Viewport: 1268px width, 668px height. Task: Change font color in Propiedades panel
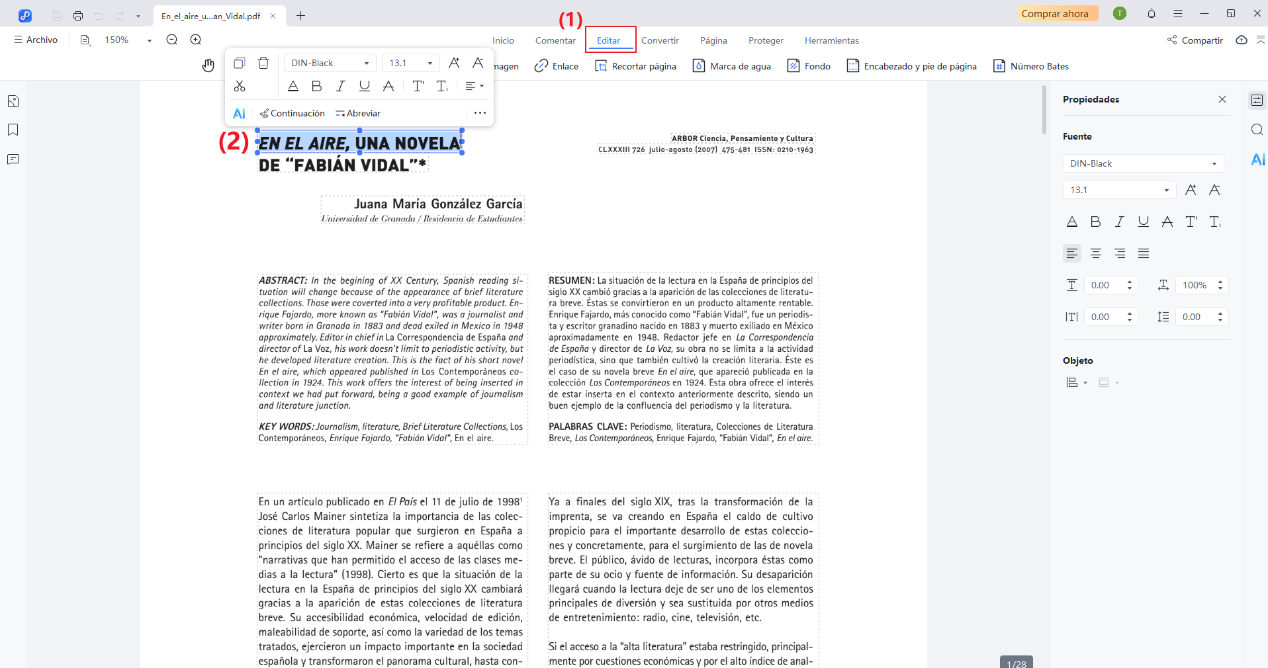click(x=1072, y=222)
